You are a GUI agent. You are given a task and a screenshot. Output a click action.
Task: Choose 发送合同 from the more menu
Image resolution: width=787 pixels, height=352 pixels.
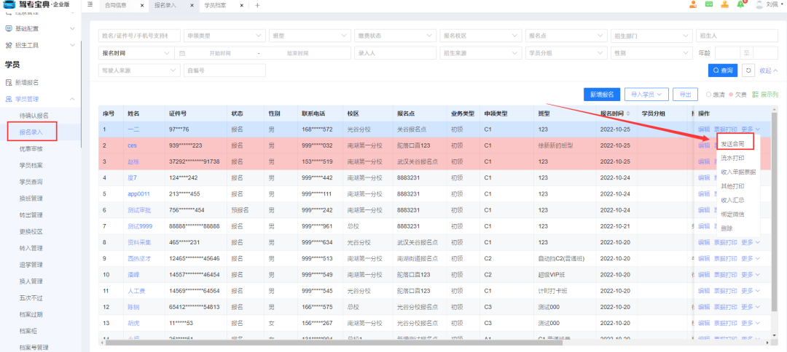tap(732, 144)
